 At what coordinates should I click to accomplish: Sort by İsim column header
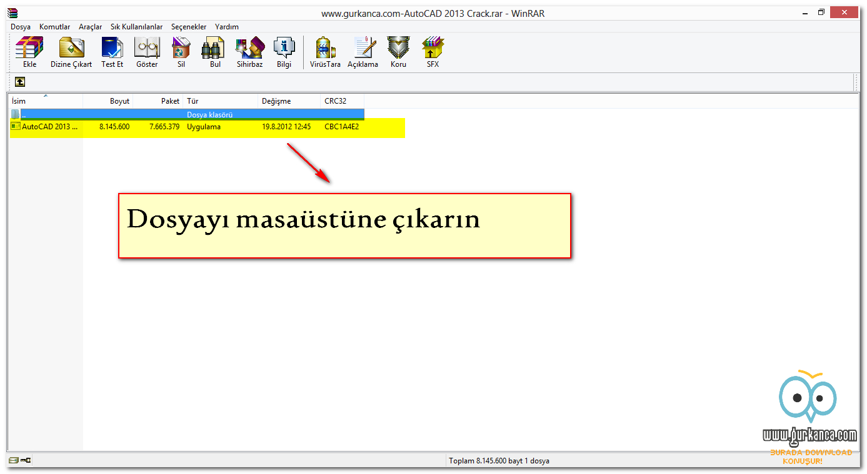(x=46, y=101)
